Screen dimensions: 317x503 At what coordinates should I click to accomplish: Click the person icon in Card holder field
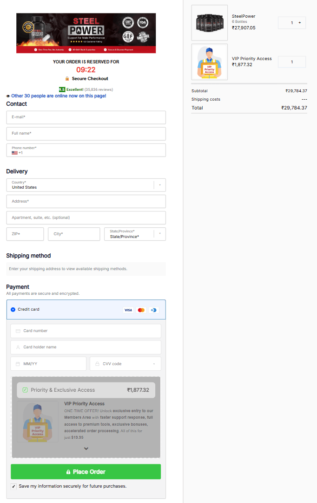[x=18, y=347]
